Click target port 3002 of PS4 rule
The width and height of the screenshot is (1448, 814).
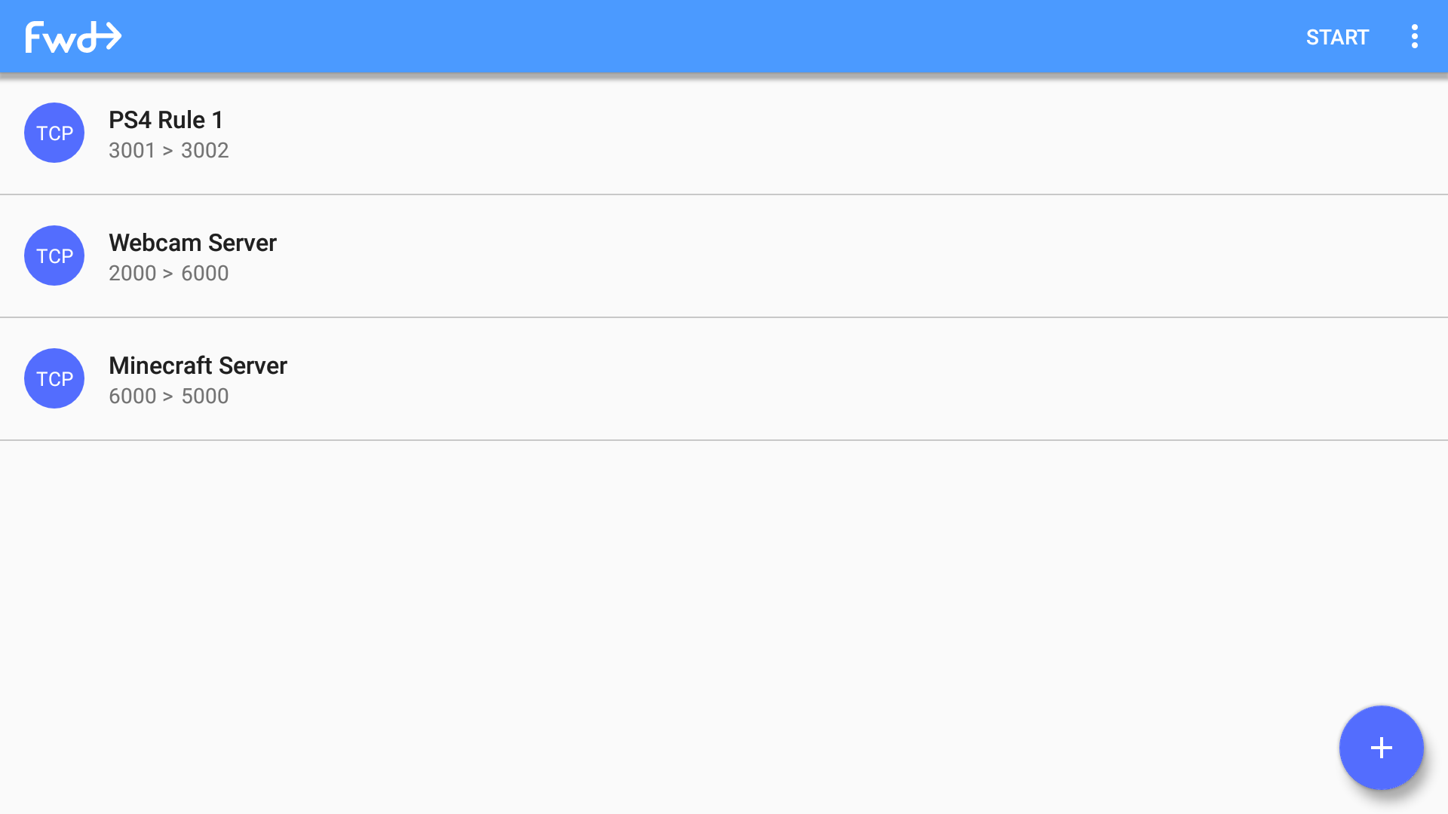205,151
